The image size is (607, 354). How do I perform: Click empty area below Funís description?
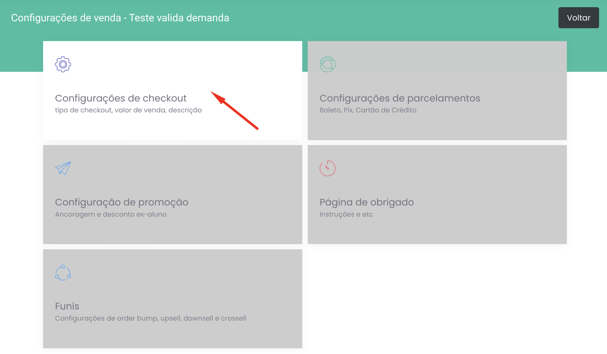coord(172,335)
